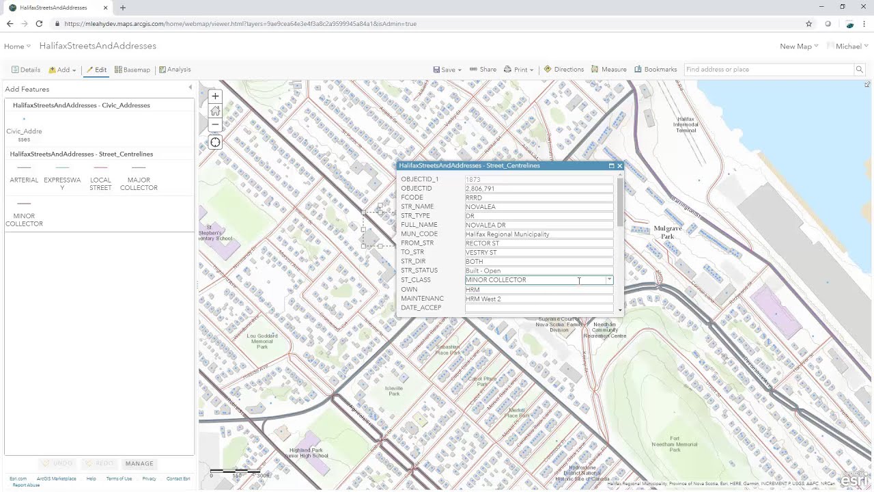Click the FROM_STR field RECTOR ST
The width and height of the screenshot is (874, 492).
click(x=539, y=243)
